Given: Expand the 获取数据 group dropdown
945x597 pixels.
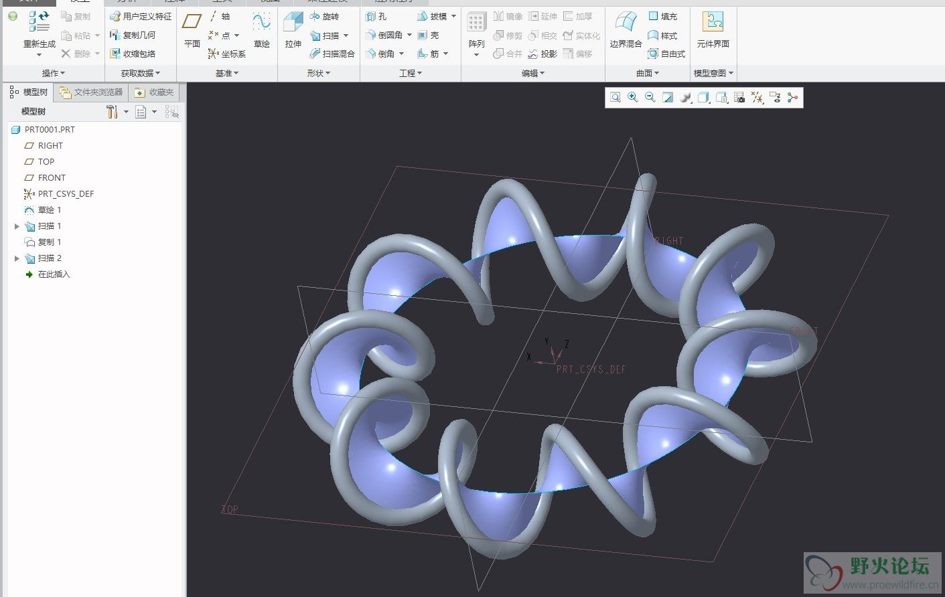Looking at the screenshot, I should (x=140, y=73).
